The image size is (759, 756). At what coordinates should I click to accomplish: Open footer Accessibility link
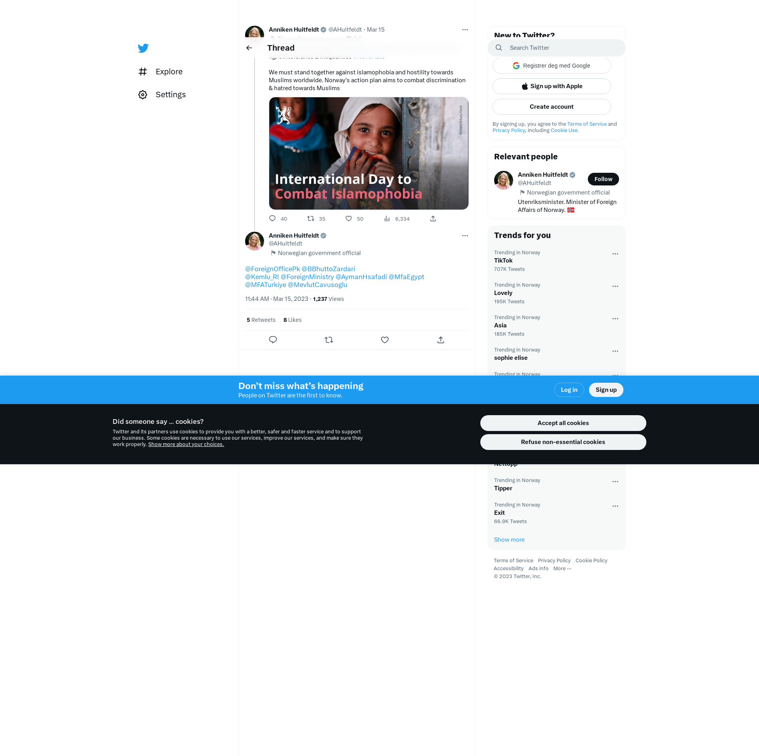tap(509, 569)
